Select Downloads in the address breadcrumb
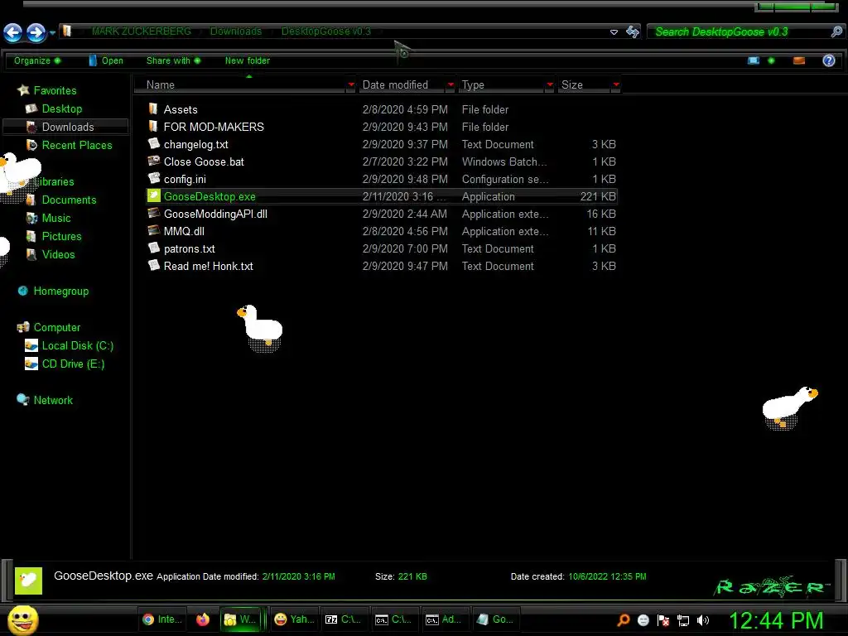Viewport: 848px width, 636px height. click(x=236, y=31)
